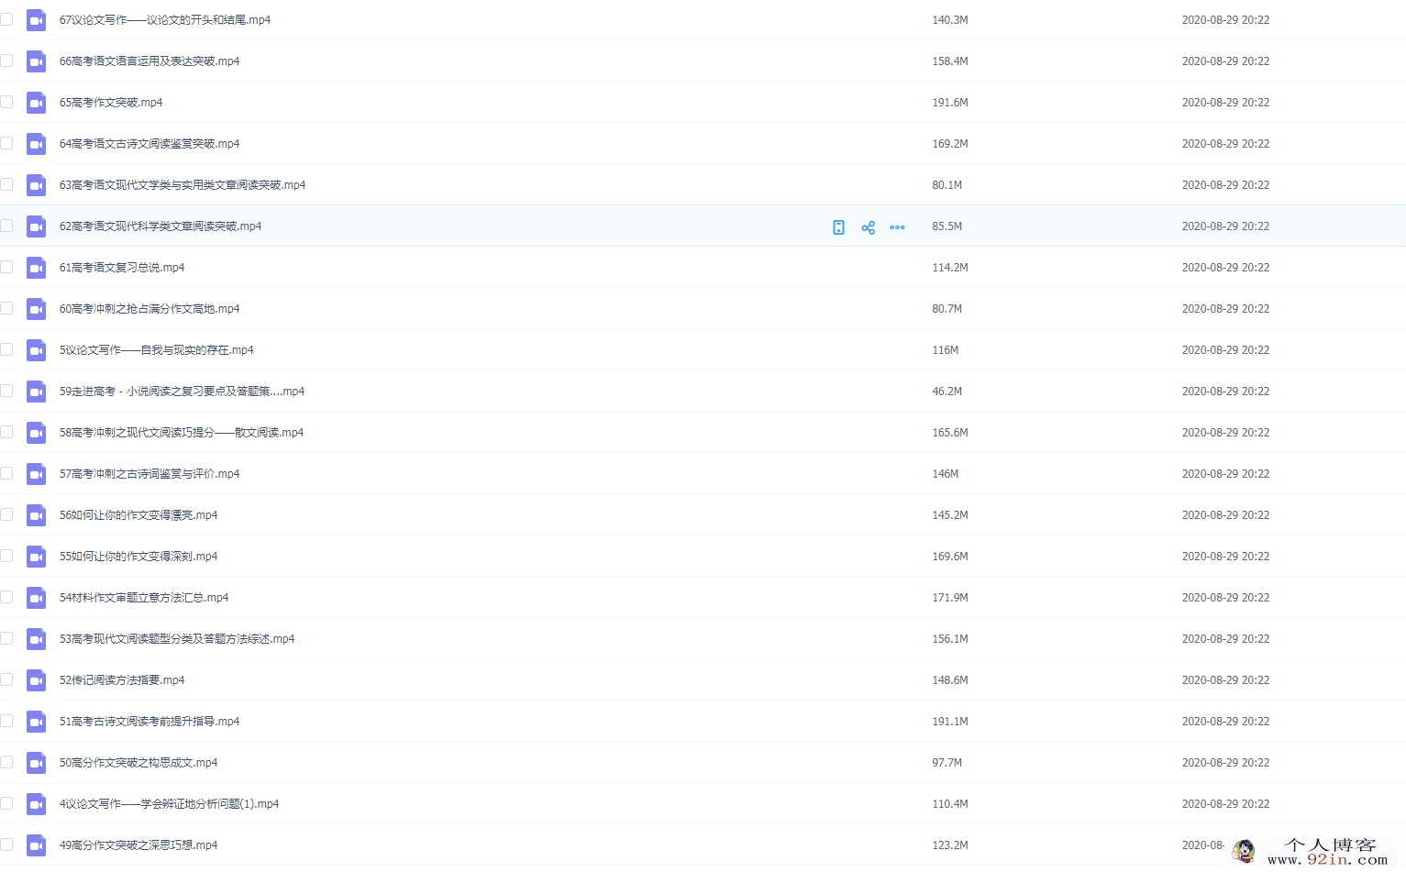Open file 64高考语文古诗文阅读鉴赏突破.mp4

click(149, 144)
